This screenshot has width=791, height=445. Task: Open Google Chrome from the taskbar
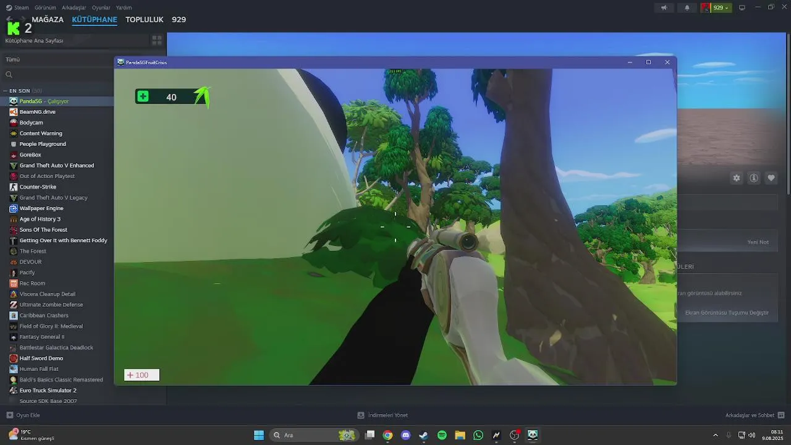[x=387, y=435]
